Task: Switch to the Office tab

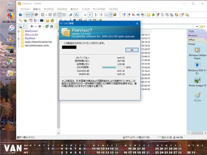Action: pos(191,40)
